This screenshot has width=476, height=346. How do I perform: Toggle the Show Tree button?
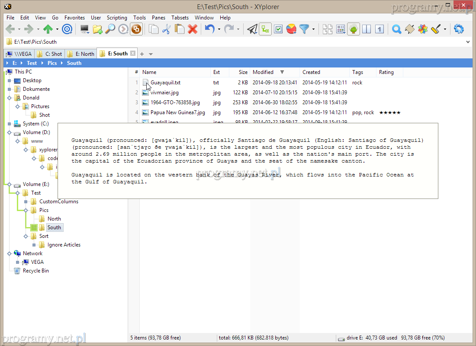click(x=354, y=29)
